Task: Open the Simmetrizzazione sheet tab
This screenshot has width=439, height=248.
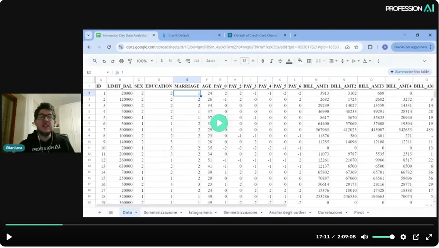Action: [x=243, y=213]
